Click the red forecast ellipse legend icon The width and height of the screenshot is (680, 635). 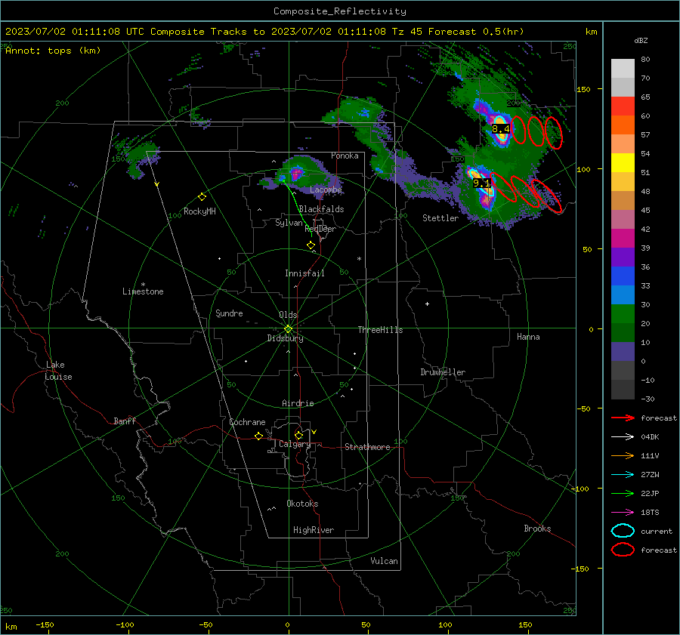pyautogui.click(x=623, y=550)
